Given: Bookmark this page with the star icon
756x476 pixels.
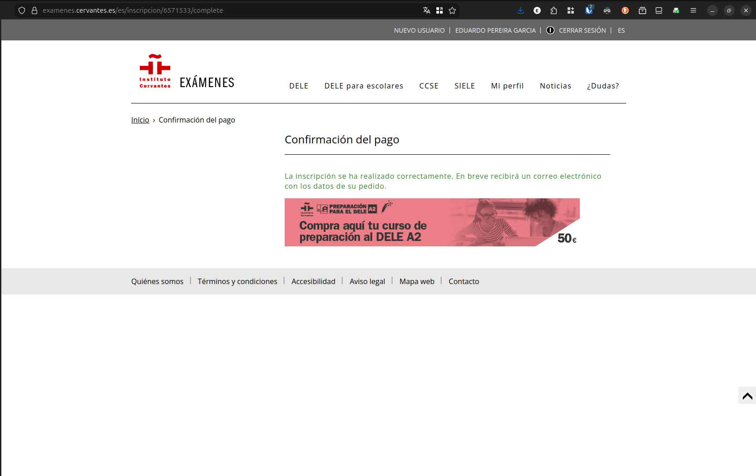Looking at the screenshot, I should [x=452, y=10].
